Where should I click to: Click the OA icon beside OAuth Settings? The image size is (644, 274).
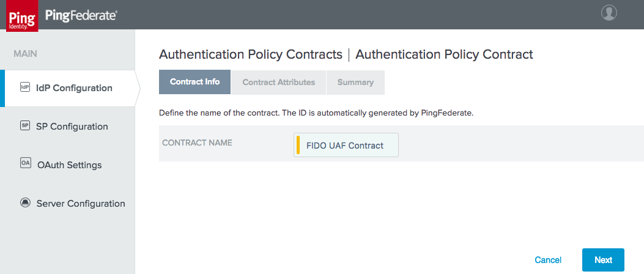point(25,163)
